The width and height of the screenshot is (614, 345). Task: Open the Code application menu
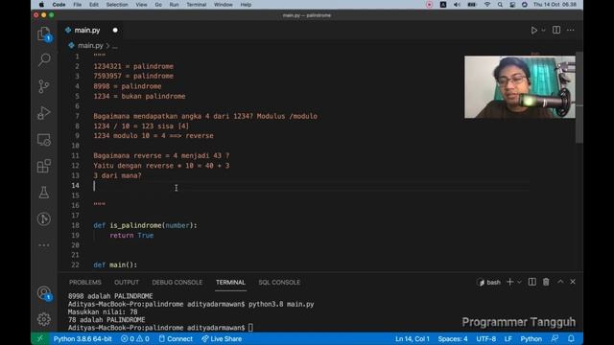click(x=59, y=5)
